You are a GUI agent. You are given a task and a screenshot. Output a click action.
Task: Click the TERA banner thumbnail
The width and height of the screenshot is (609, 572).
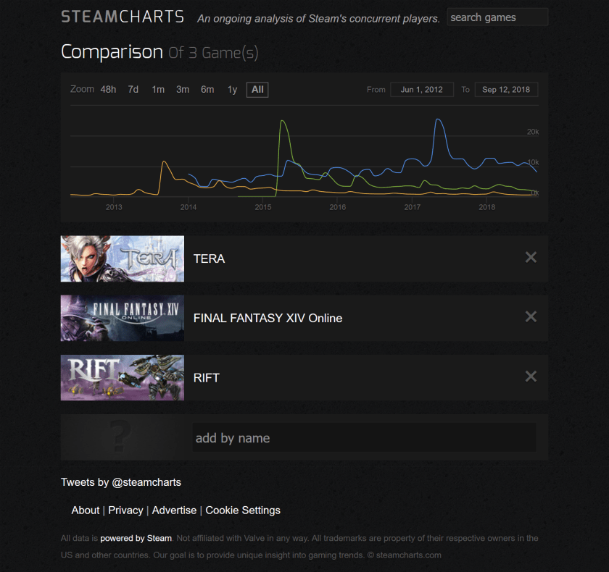click(x=122, y=258)
